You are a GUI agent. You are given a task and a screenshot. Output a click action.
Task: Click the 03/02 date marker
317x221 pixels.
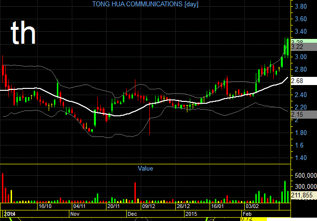252,206
